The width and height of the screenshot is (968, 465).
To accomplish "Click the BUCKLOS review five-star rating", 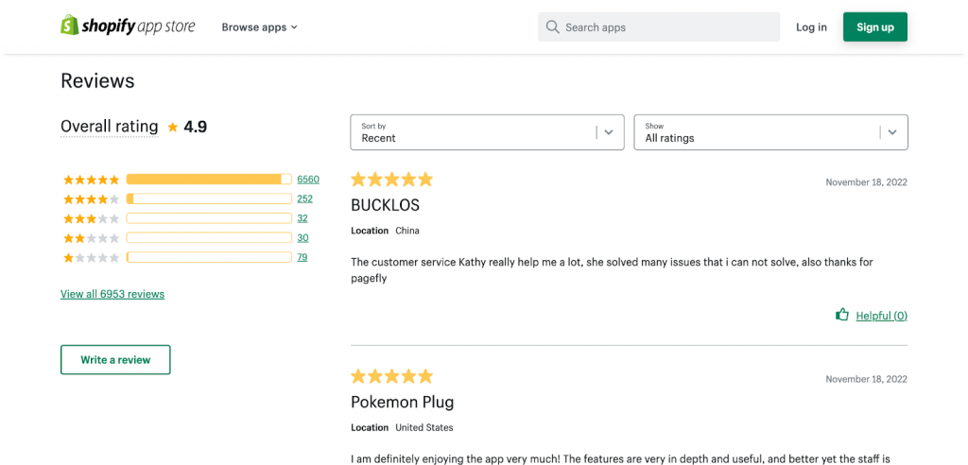I will pyautogui.click(x=392, y=180).
